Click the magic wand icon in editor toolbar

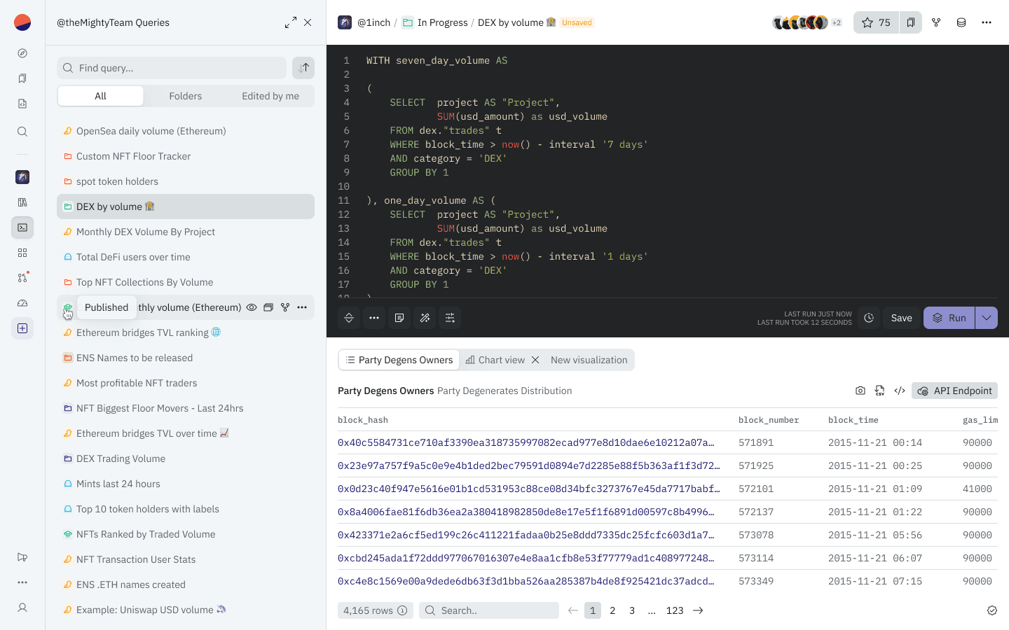pyautogui.click(x=425, y=318)
